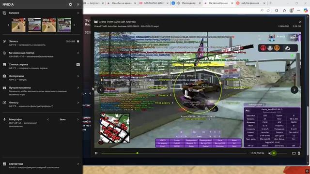Switch microphone mode with right arrow
The height and width of the screenshot is (174, 310).
click(78, 119)
